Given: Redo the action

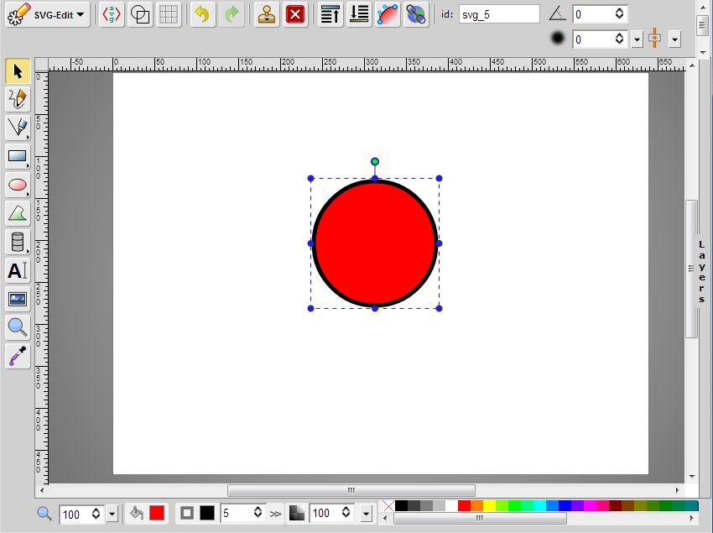Looking at the screenshot, I should point(232,14).
